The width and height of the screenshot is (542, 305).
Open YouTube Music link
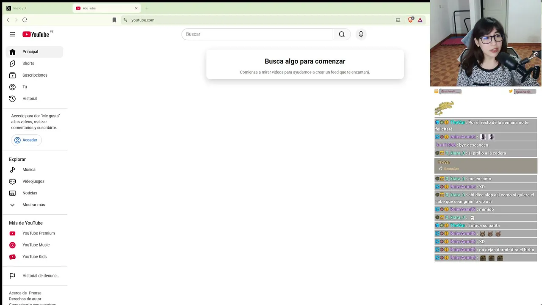coord(34,245)
